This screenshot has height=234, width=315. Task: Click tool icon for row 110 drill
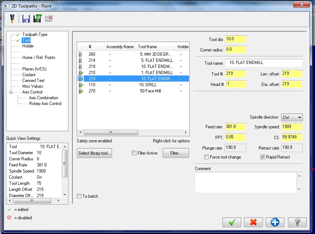(81, 85)
